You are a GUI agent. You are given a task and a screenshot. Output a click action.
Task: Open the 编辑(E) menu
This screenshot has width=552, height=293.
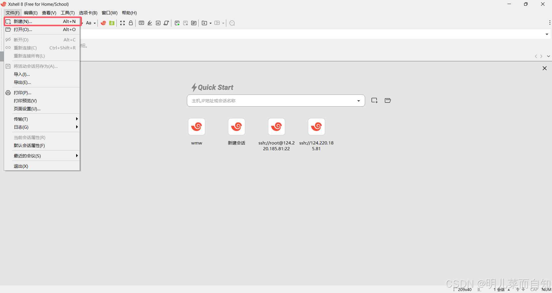(x=31, y=13)
